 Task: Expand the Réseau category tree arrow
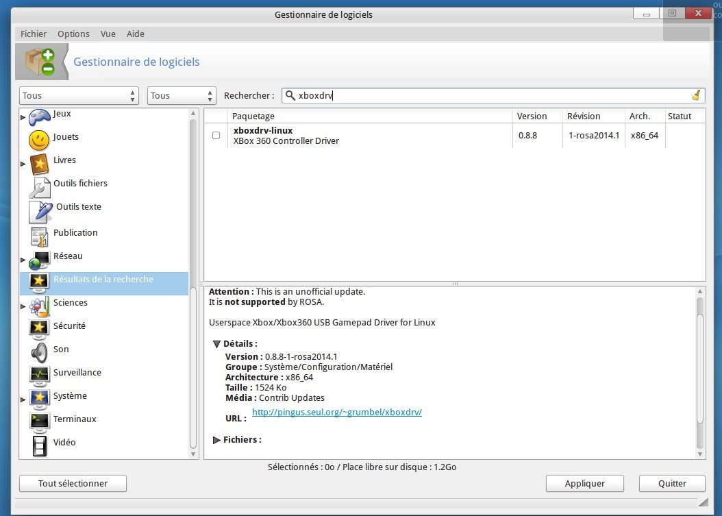pos(23,260)
